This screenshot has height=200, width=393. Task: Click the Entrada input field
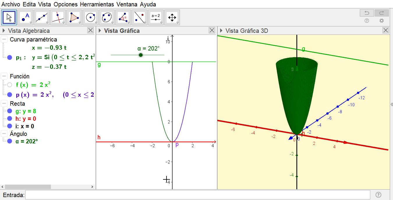point(198,195)
